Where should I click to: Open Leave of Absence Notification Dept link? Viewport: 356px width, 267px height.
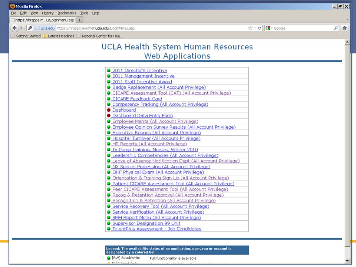(176, 161)
